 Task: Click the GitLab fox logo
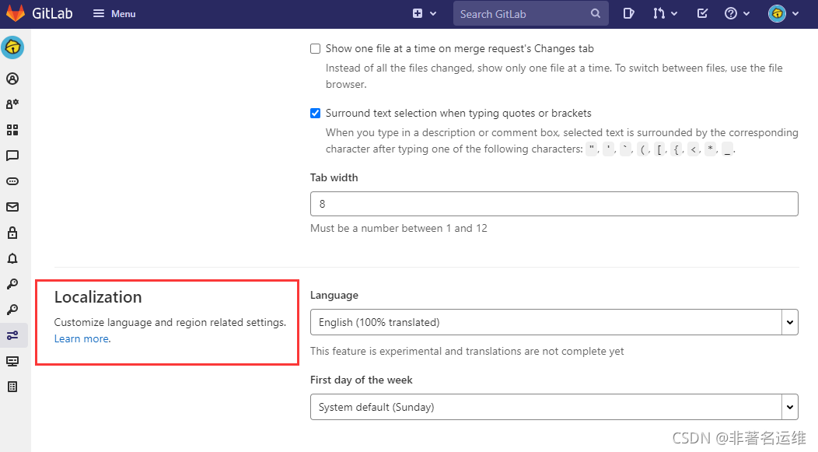(x=15, y=13)
